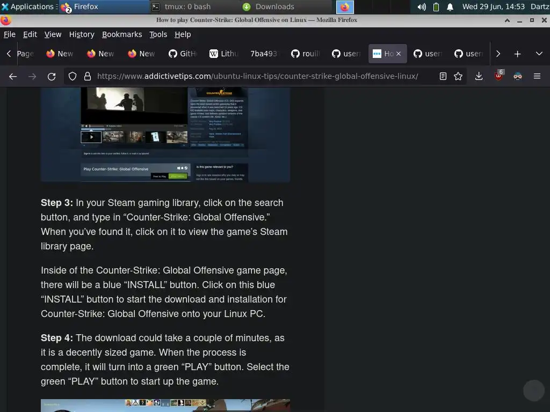
Task: Toggle reader view icon
Action: 443,76
